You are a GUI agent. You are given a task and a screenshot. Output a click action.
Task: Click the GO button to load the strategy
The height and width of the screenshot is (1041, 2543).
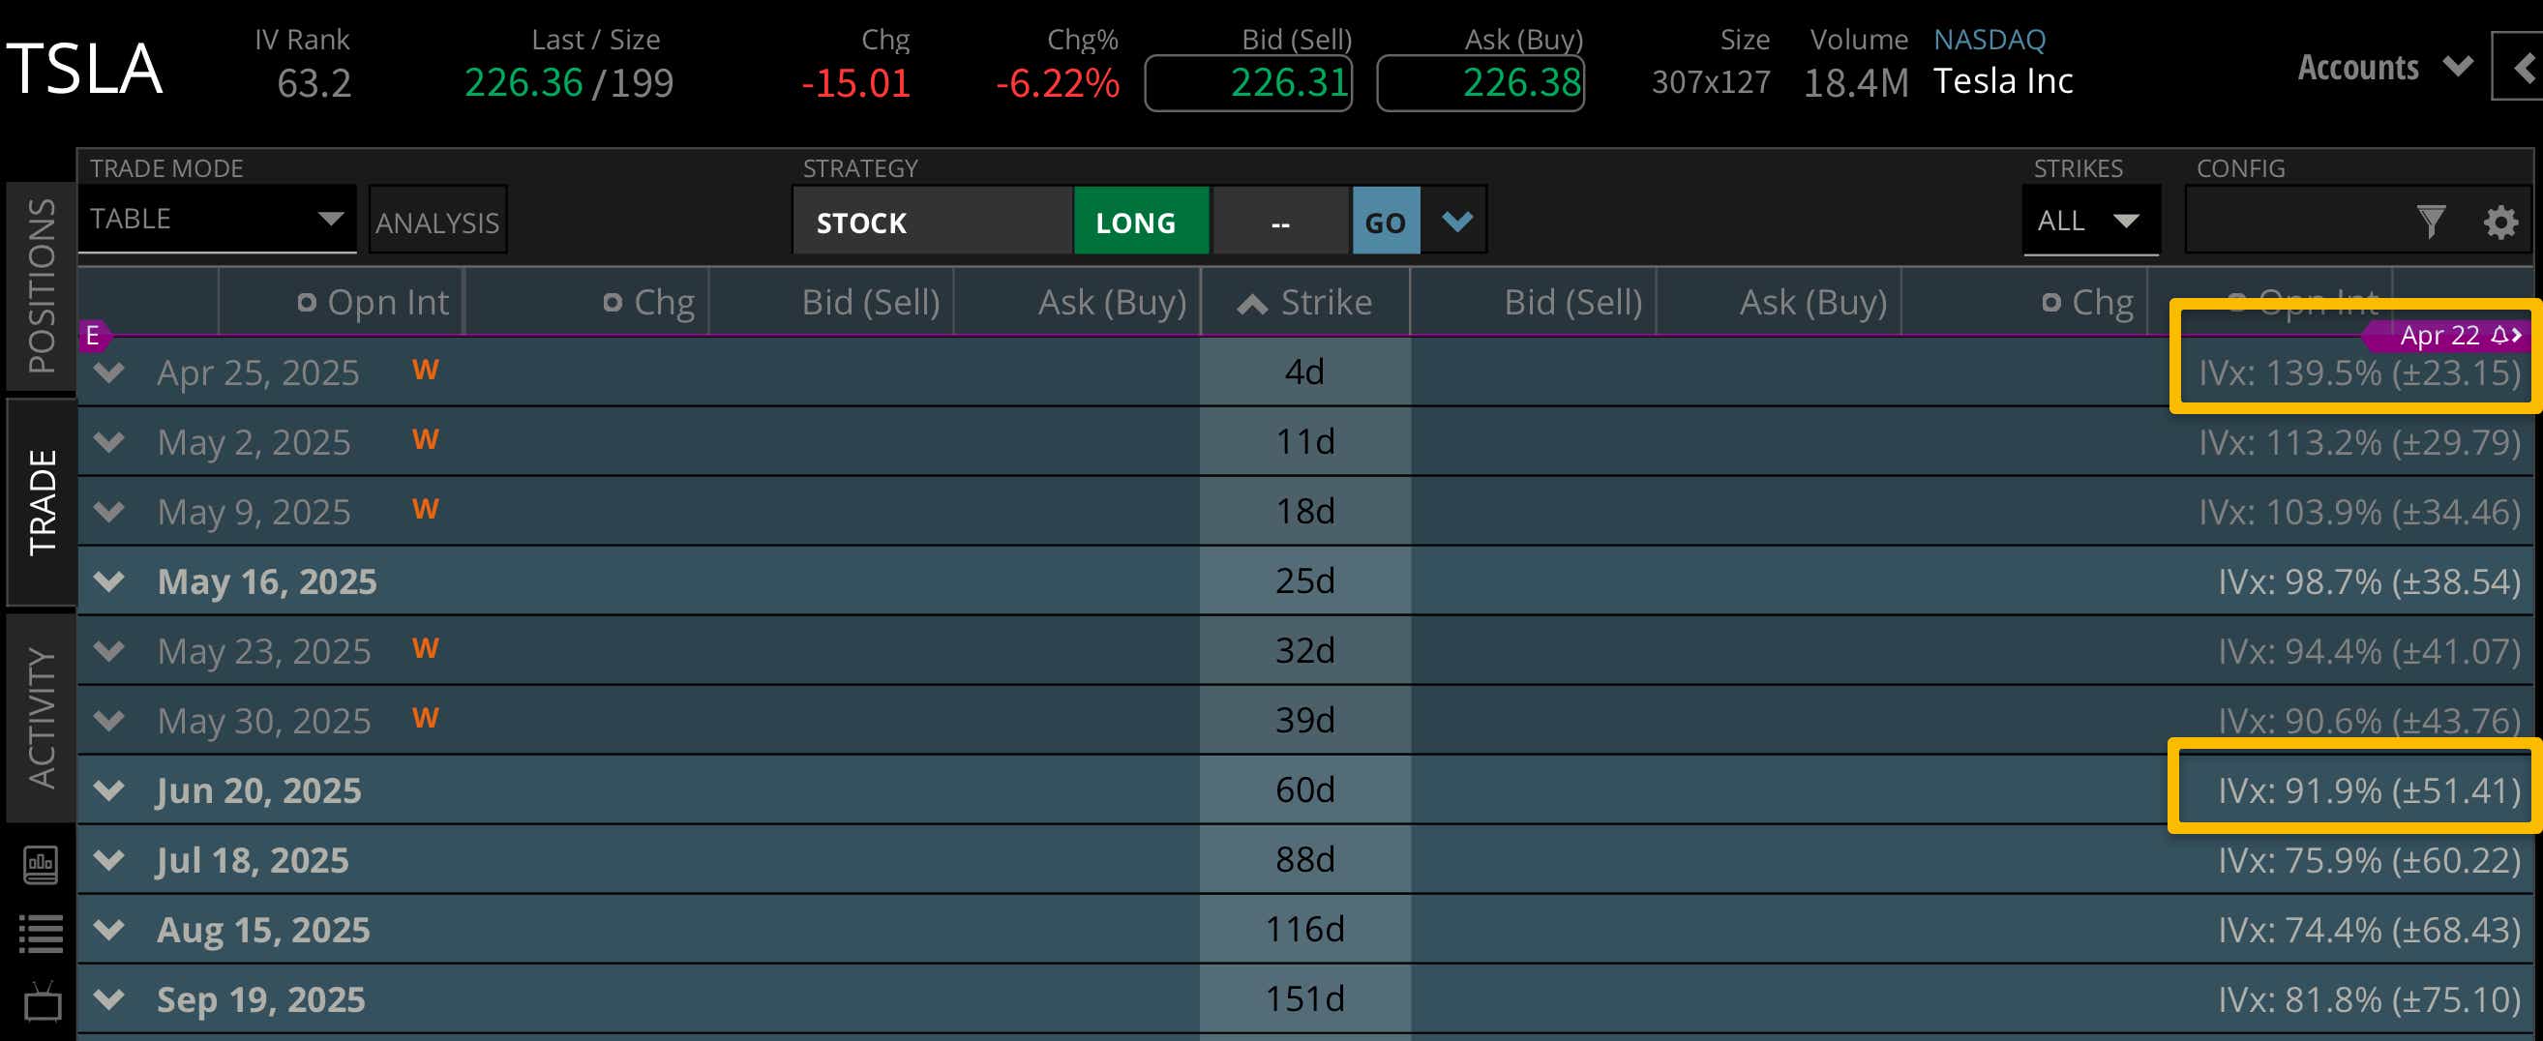[1386, 221]
